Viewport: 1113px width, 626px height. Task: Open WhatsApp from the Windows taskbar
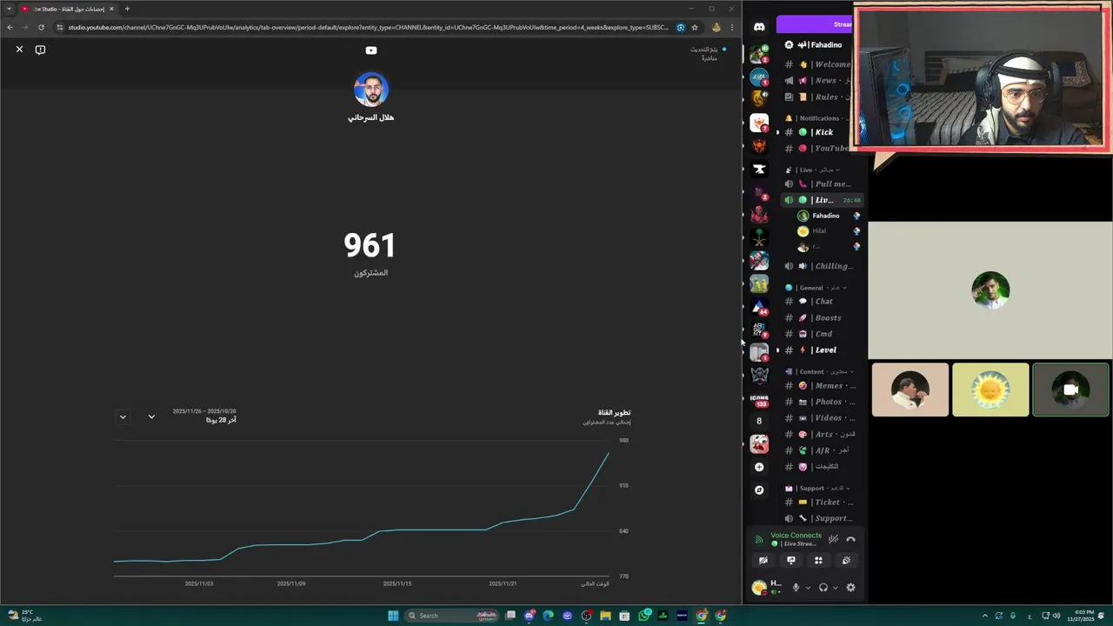644,616
